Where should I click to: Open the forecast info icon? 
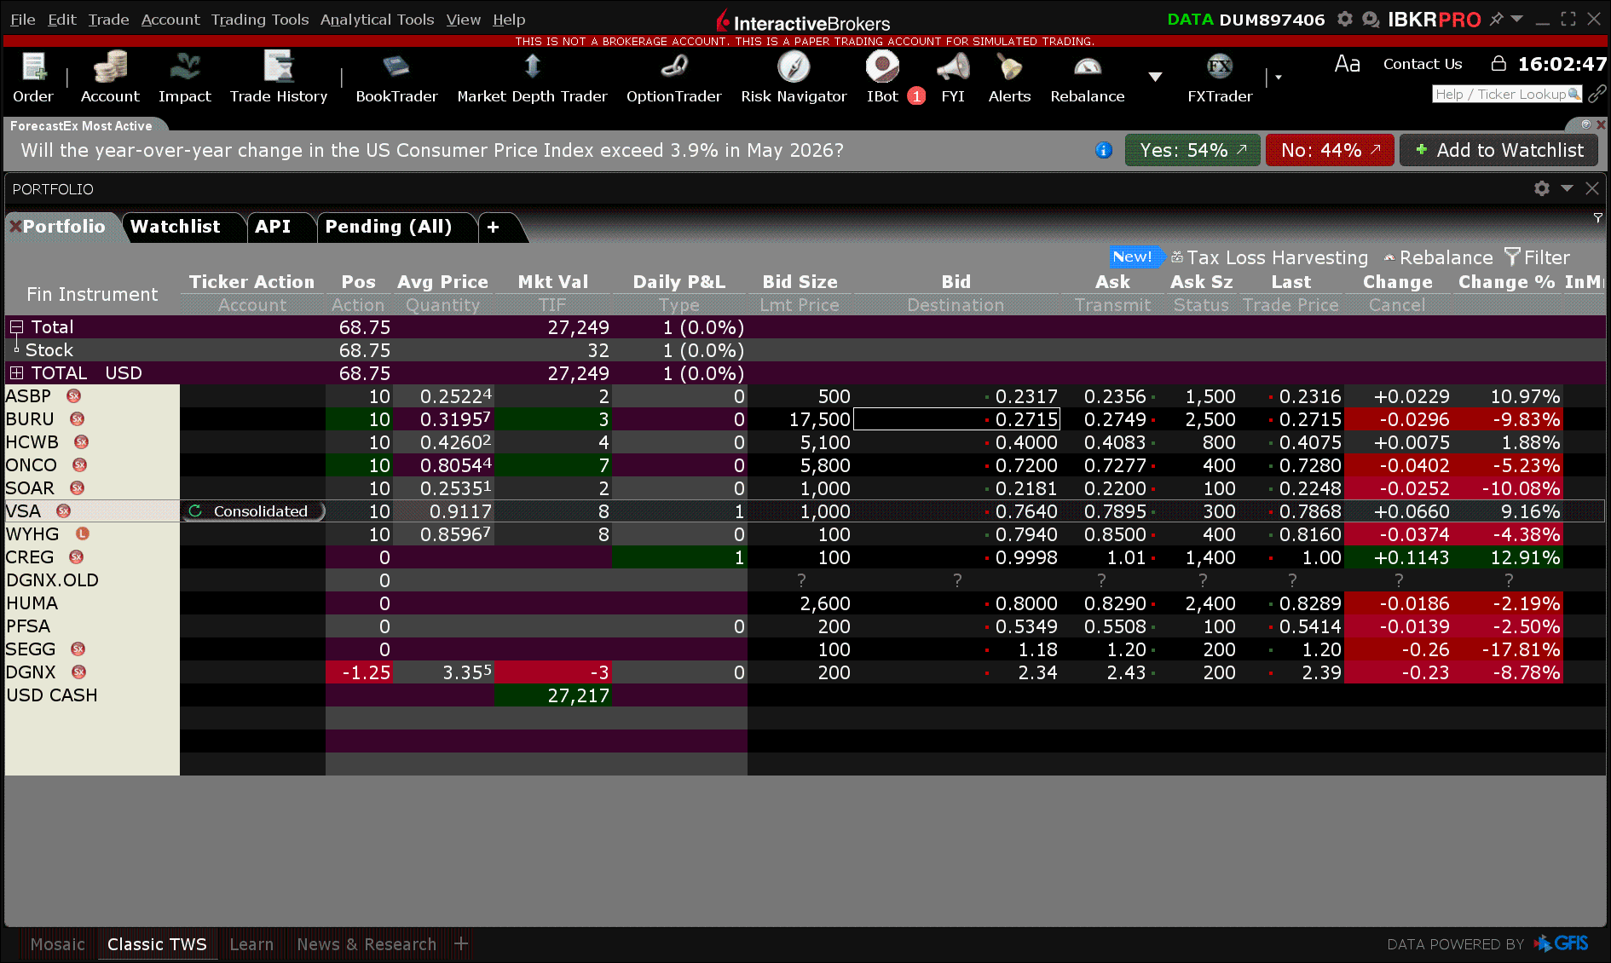click(1104, 151)
